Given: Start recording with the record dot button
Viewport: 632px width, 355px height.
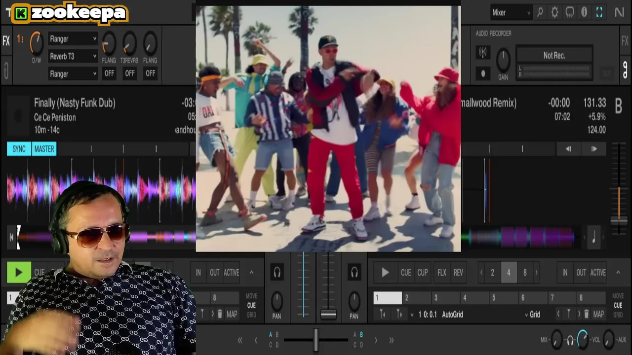Looking at the screenshot, I should [x=483, y=73].
